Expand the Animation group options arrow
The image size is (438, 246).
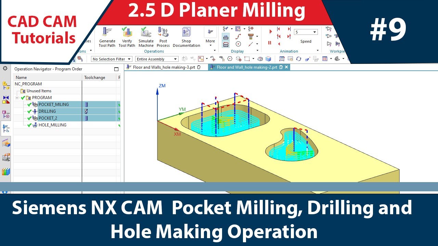tap(318, 51)
